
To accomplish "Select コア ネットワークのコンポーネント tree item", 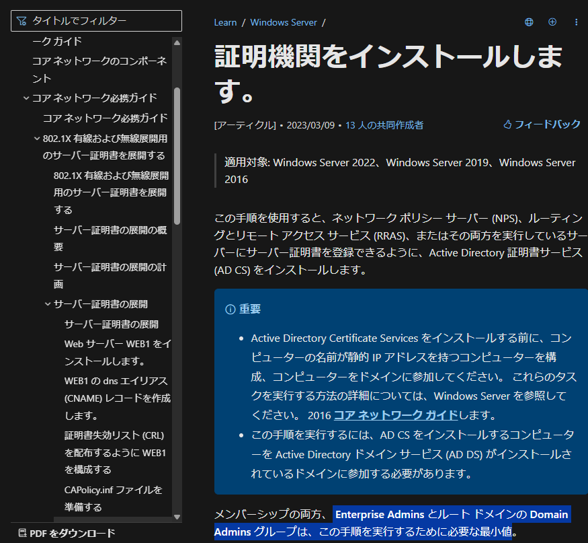I will coord(99,69).
